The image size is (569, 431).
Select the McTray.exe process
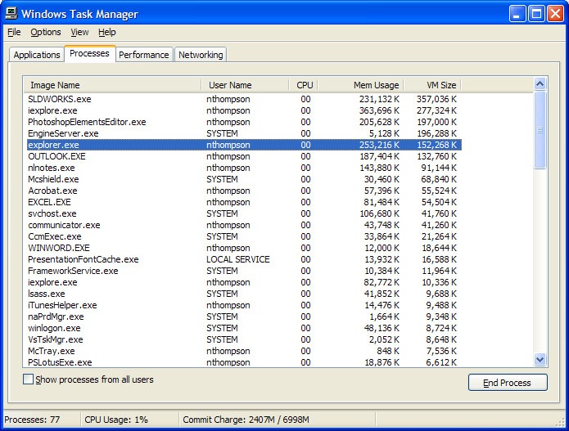(244, 351)
